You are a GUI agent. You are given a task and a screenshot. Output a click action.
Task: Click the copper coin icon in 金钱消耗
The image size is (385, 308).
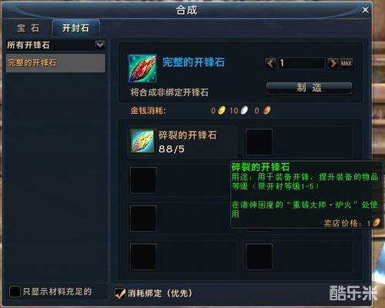267,111
